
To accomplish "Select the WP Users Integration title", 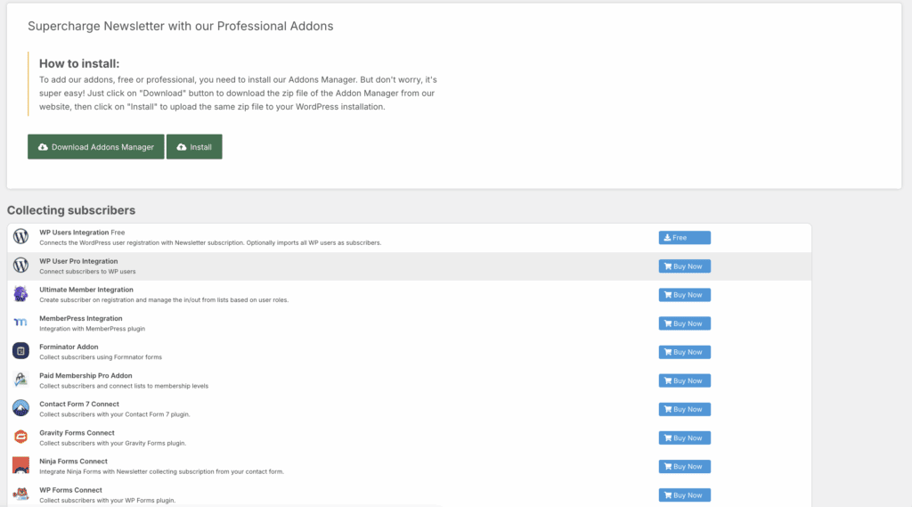I will click(74, 233).
